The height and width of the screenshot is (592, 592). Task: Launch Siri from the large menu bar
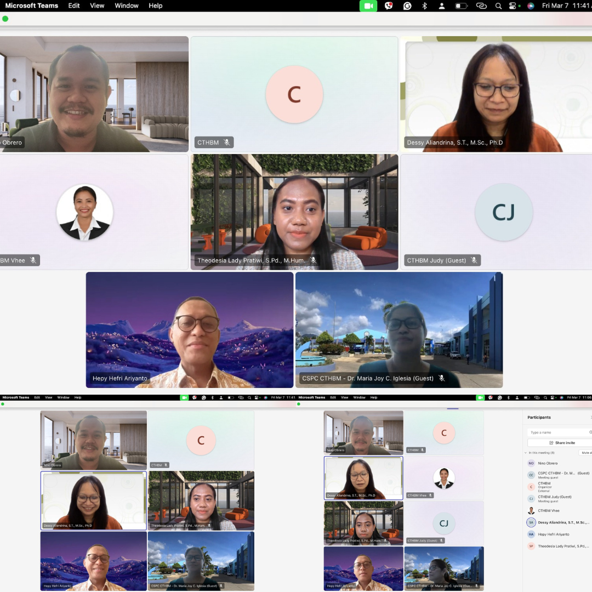click(x=531, y=5)
